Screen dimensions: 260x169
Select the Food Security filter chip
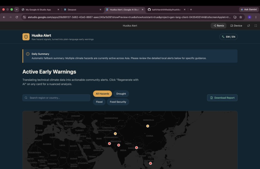tap(118, 102)
